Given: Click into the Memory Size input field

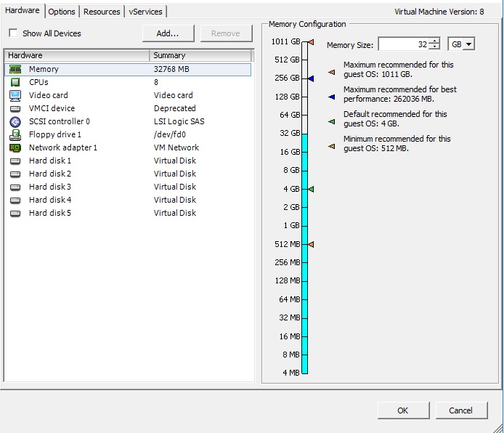Looking at the screenshot, I should pyautogui.click(x=404, y=44).
